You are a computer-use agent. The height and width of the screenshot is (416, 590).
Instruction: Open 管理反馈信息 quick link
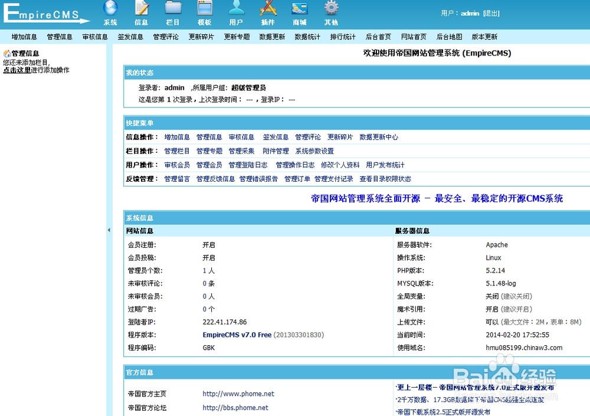point(215,179)
